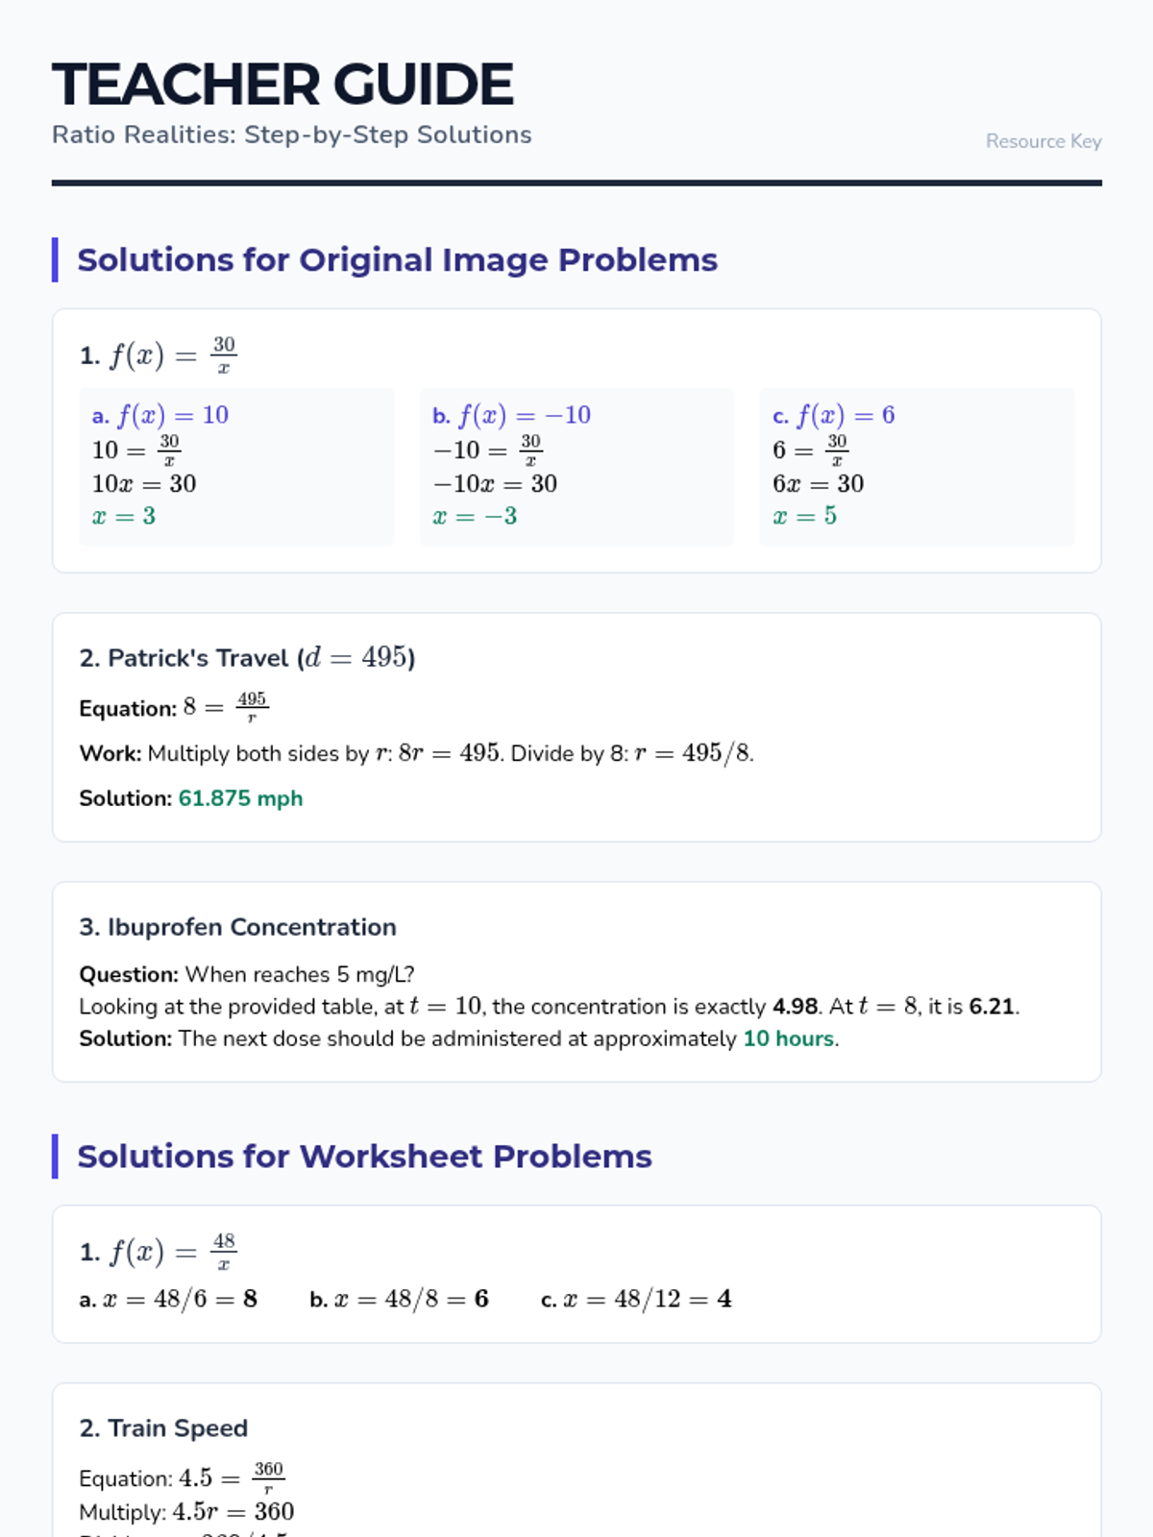Screen dimensions: 1153x1537
Task: Click the bold 4.98 concentration value
Action: click(795, 1007)
